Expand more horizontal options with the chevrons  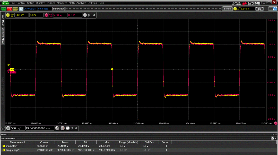point(72,128)
